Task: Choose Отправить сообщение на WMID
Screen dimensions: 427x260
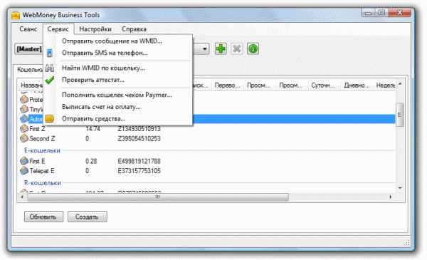Action: pos(112,41)
